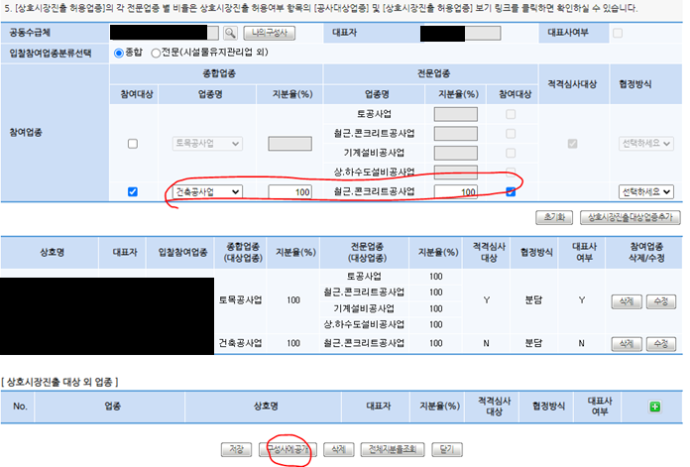Image resolution: width=690 pixels, height=467 pixels.
Task: Open the 건축공사업 업종명 dropdown
Action: (x=207, y=192)
